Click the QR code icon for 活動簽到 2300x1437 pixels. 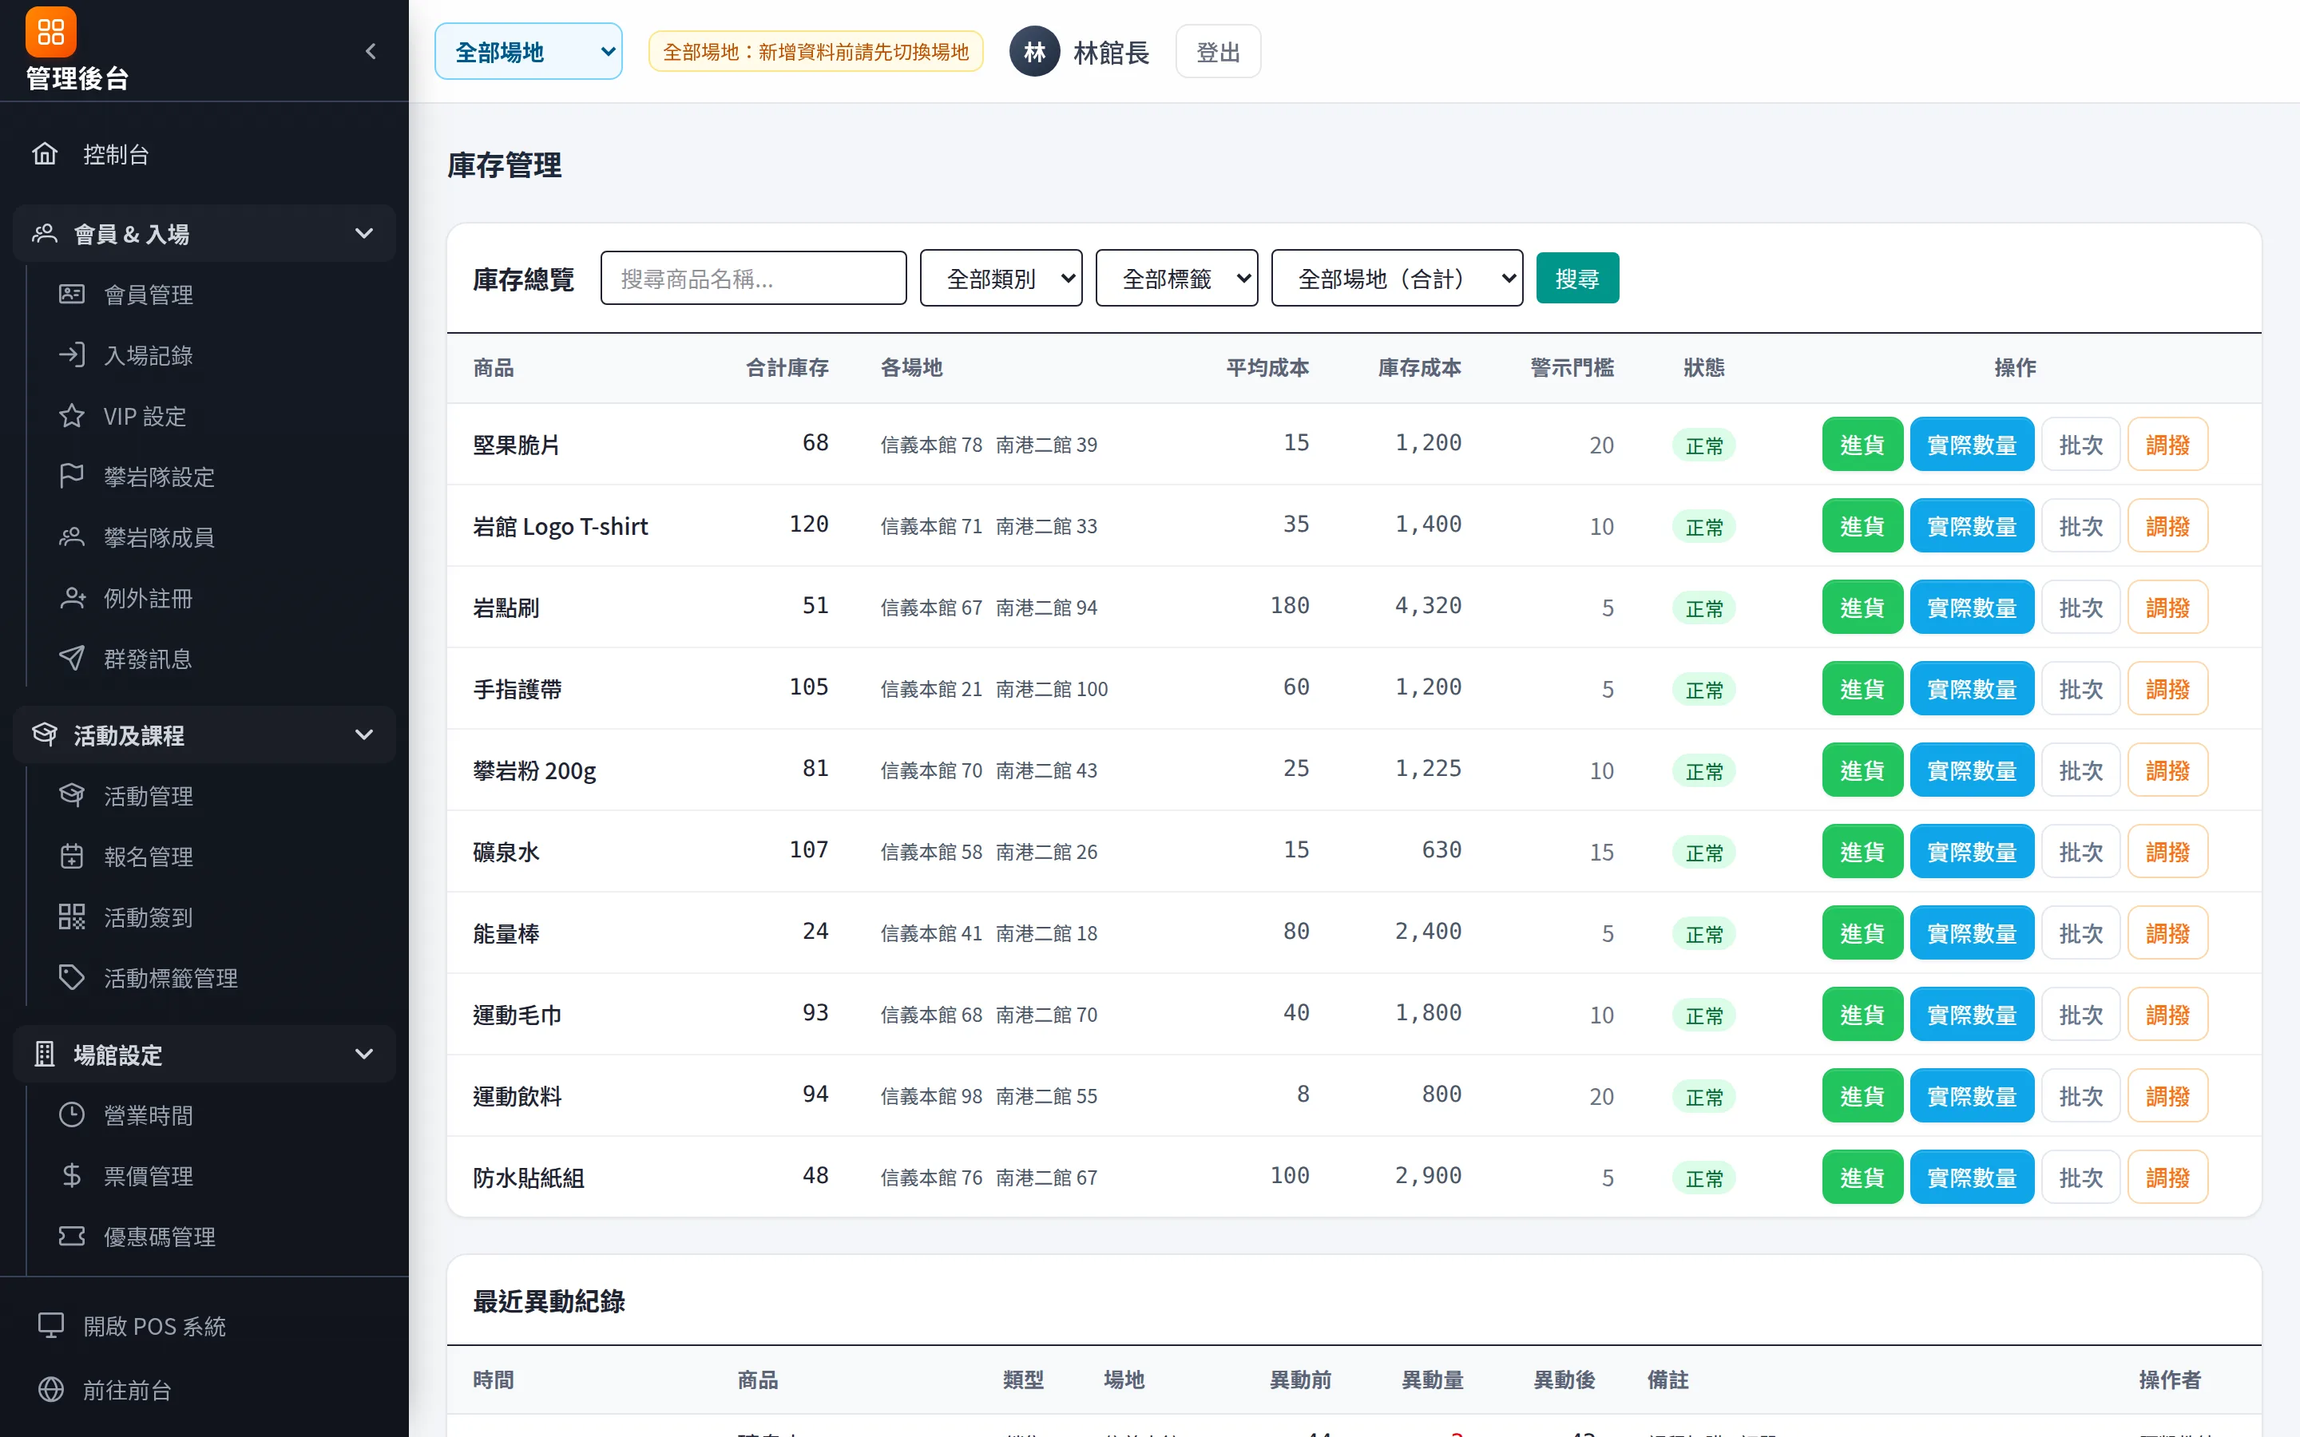[71, 917]
